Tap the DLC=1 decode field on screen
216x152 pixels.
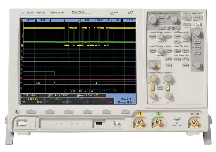(x=83, y=91)
